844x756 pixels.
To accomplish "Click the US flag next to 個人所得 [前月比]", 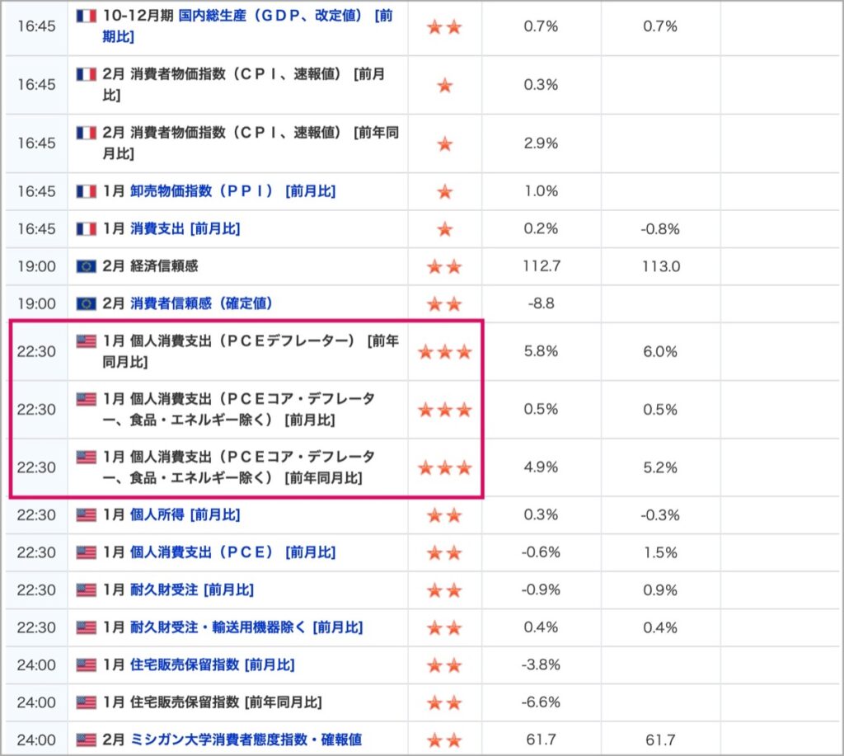I will pyautogui.click(x=86, y=515).
